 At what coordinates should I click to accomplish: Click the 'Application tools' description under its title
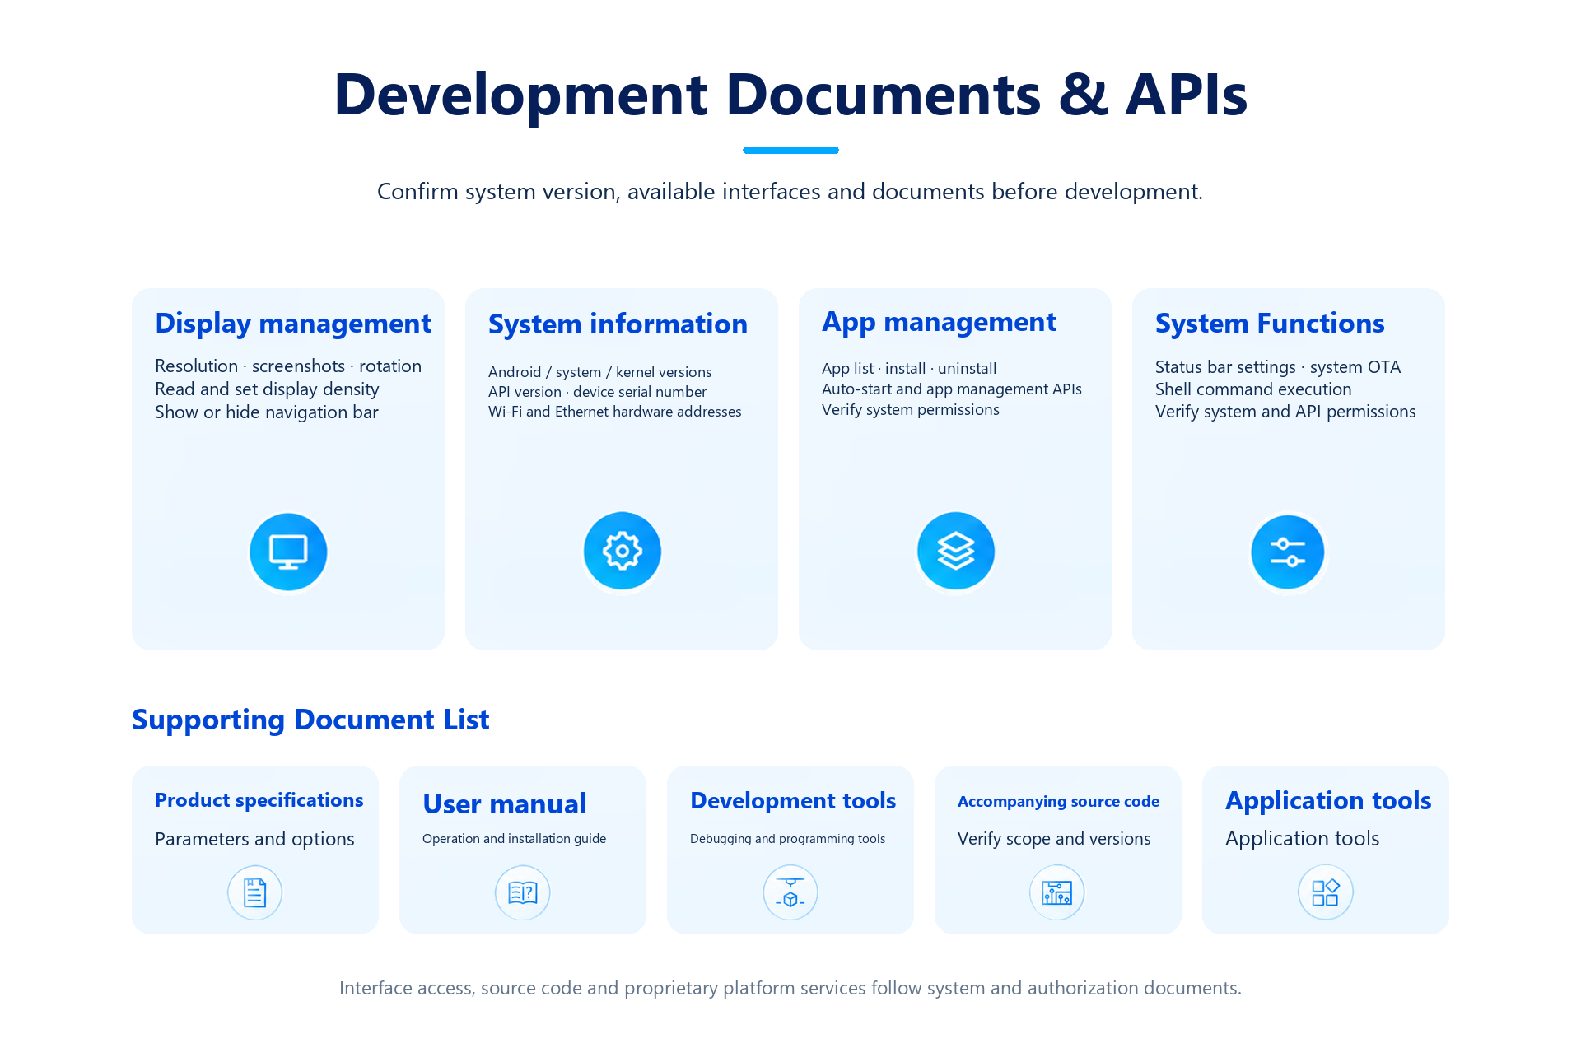(1302, 838)
